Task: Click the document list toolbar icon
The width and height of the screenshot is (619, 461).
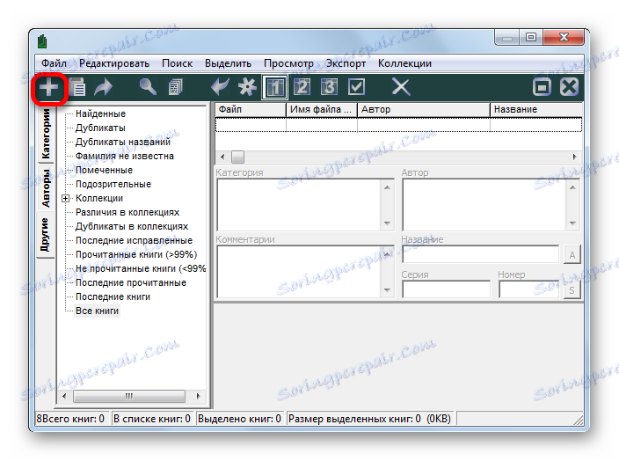Action: [x=77, y=87]
